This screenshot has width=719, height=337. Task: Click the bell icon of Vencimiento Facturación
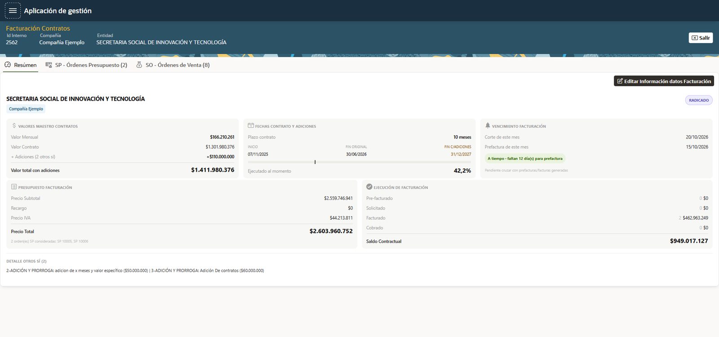point(488,126)
